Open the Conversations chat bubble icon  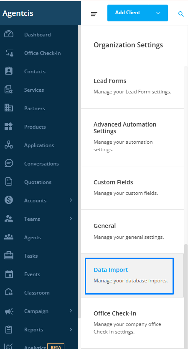9,163
